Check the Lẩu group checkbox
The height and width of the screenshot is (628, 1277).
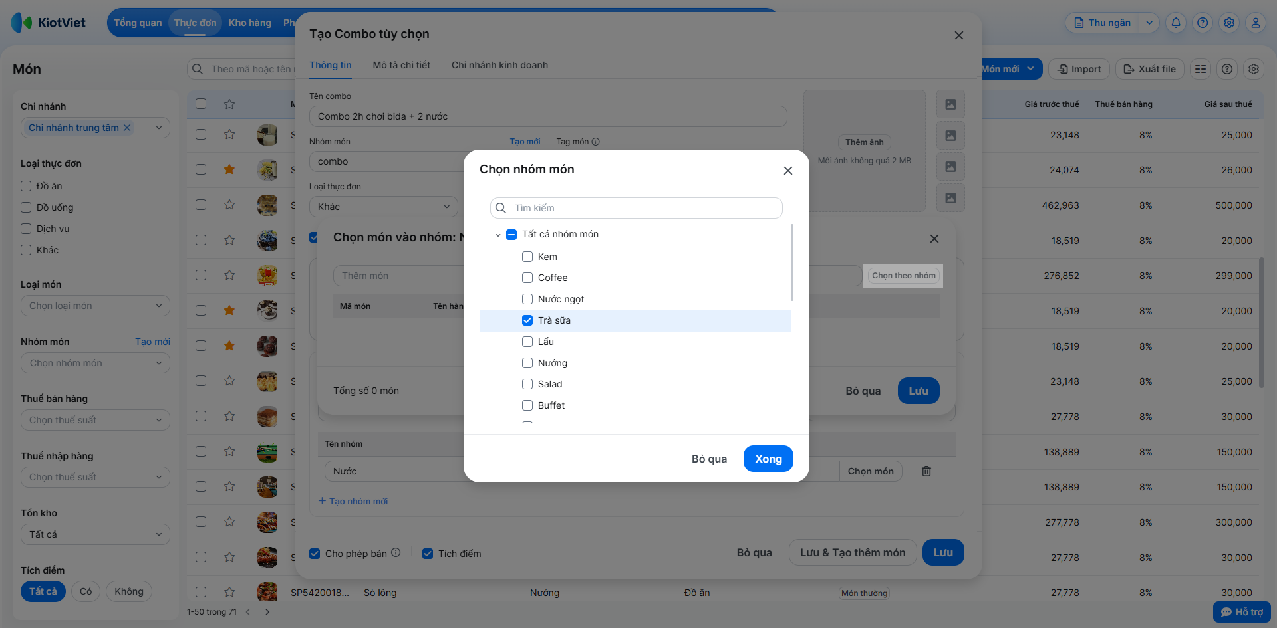pos(527,342)
